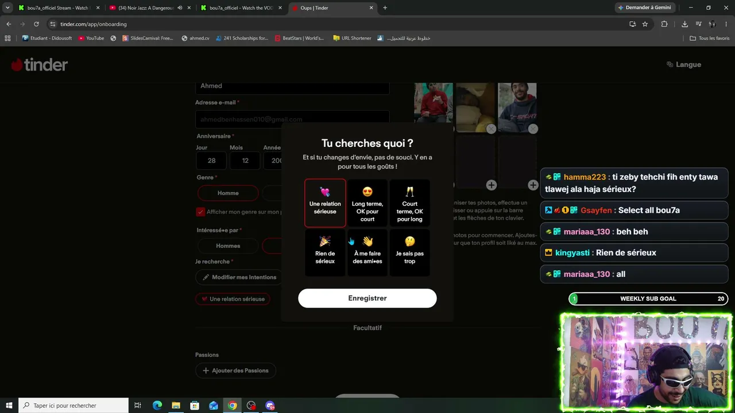Screen dimensions: 735x413
Task: Click 'Demander à Gemini' button
Action: tap(644, 8)
